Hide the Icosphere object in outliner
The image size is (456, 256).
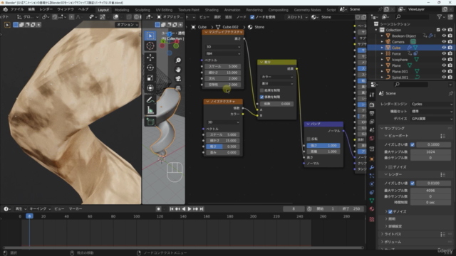pyautogui.click(x=444, y=60)
